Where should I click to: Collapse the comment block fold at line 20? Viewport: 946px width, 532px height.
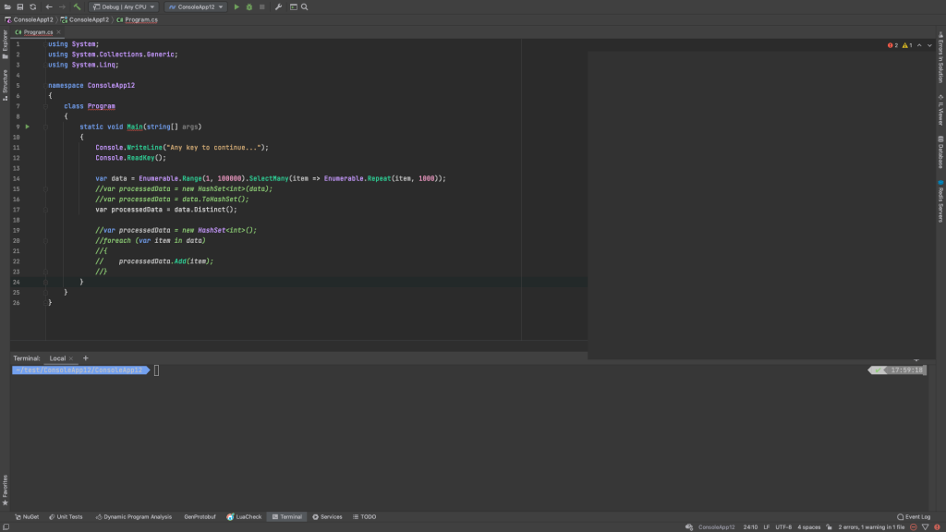45,241
